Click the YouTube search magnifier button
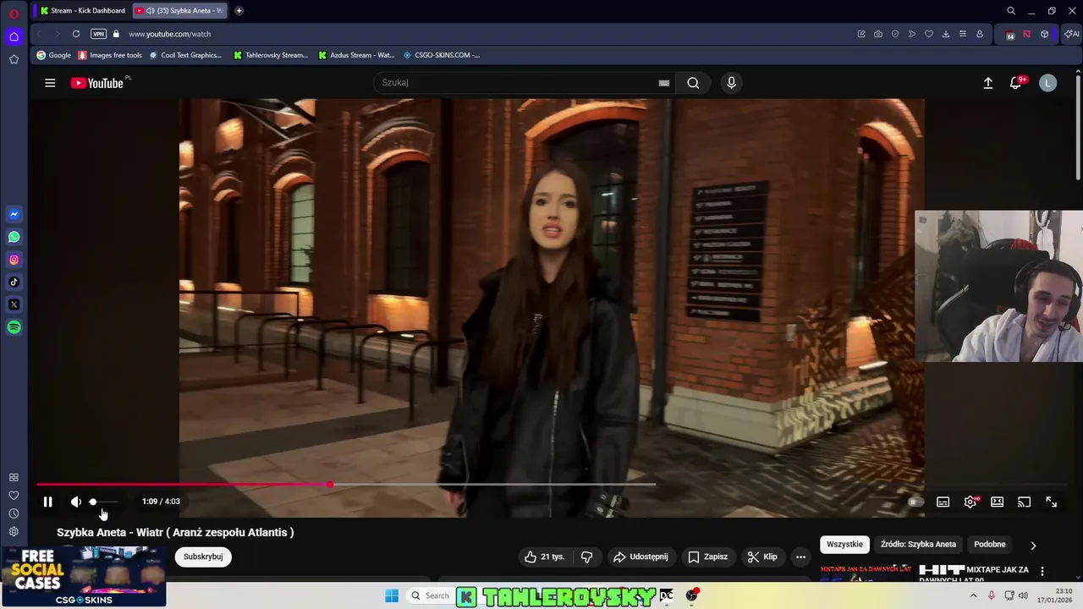The image size is (1083, 609). pyautogui.click(x=693, y=83)
